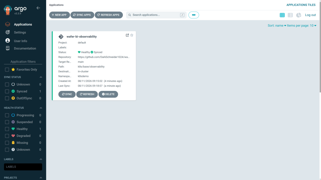Click the User Info avatar icon
This screenshot has height=180, width=321.
8,40
